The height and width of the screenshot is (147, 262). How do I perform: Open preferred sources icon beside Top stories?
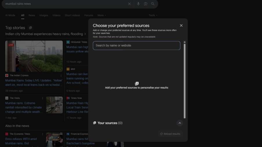coord(30,28)
